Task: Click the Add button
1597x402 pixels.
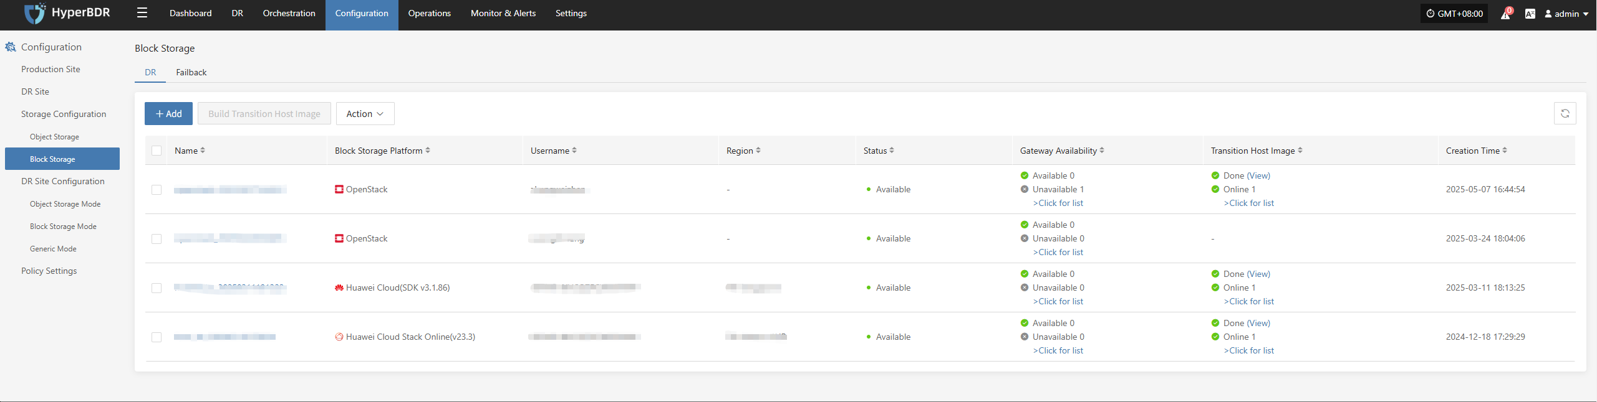Action: [168, 113]
